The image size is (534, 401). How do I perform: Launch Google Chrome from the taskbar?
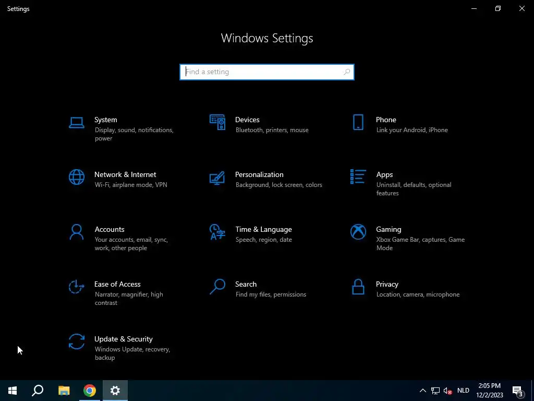click(90, 391)
